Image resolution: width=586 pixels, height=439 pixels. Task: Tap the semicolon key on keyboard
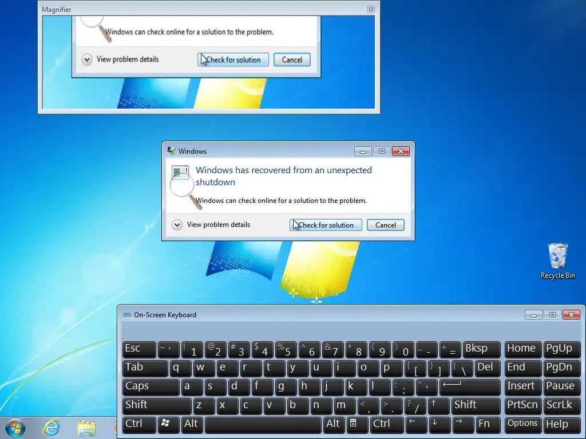403,387
